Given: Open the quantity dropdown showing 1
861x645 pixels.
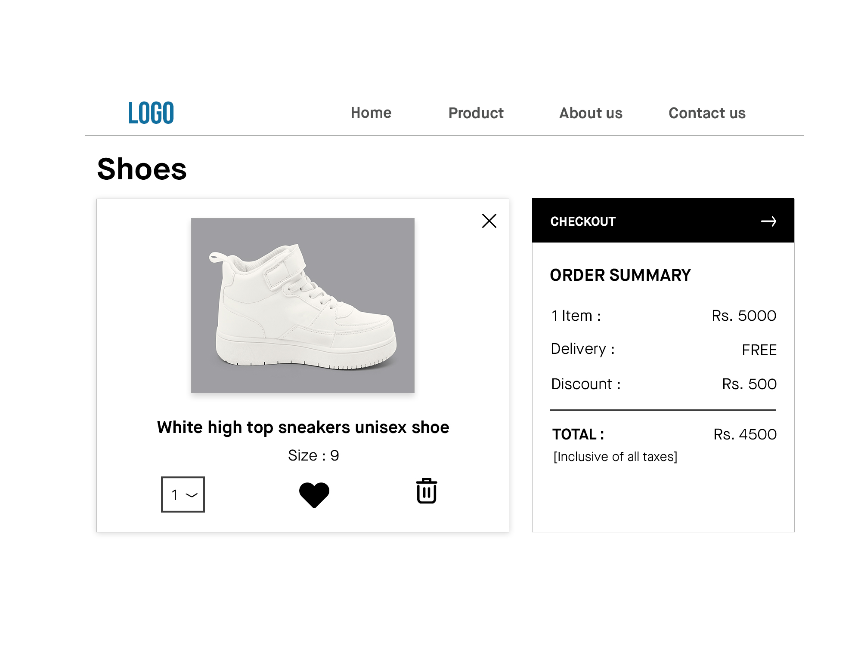Looking at the screenshot, I should pyautogui.click(x=183, y=494).
